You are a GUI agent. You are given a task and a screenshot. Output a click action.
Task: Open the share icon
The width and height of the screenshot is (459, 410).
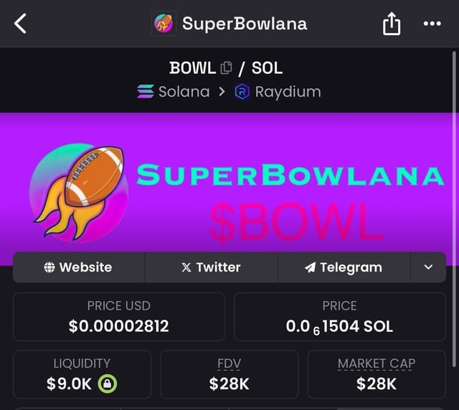tap(391, 24)
